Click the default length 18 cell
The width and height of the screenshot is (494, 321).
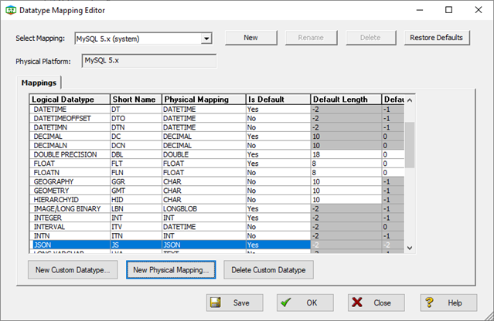point(346,154)
